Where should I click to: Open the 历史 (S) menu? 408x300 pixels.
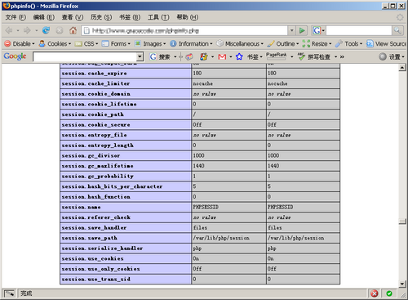pos(101,17)
